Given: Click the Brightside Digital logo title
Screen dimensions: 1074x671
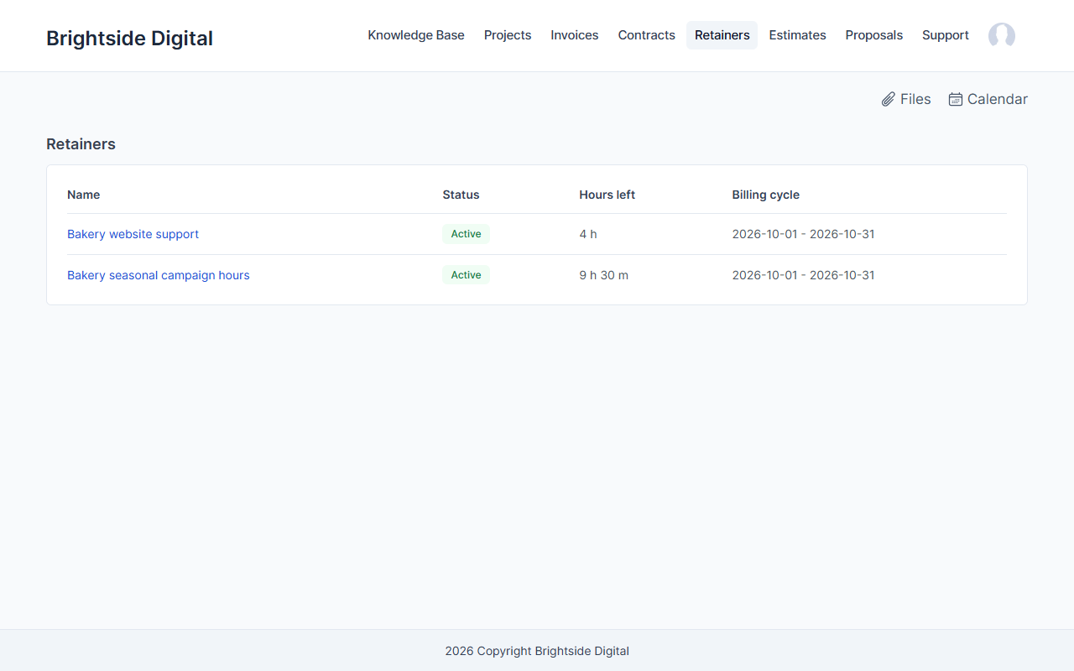Looking at the screenshot, I should (129, 39).
